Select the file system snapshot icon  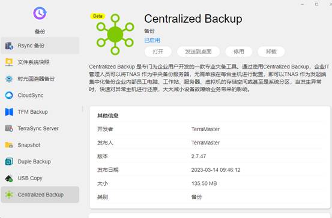coord(9,62)
